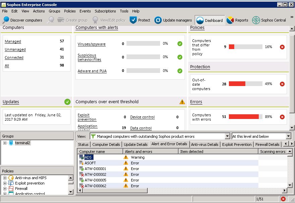Click the green check on Suspicious behavior row
The width and height of the screenshot is (295, 203).
tap(180, 57)
